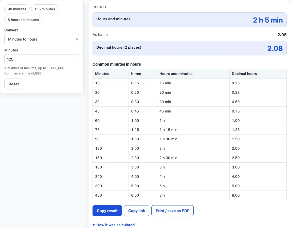
Task: Open the Minutes to hours dropdown
Action: coord(42,39)
